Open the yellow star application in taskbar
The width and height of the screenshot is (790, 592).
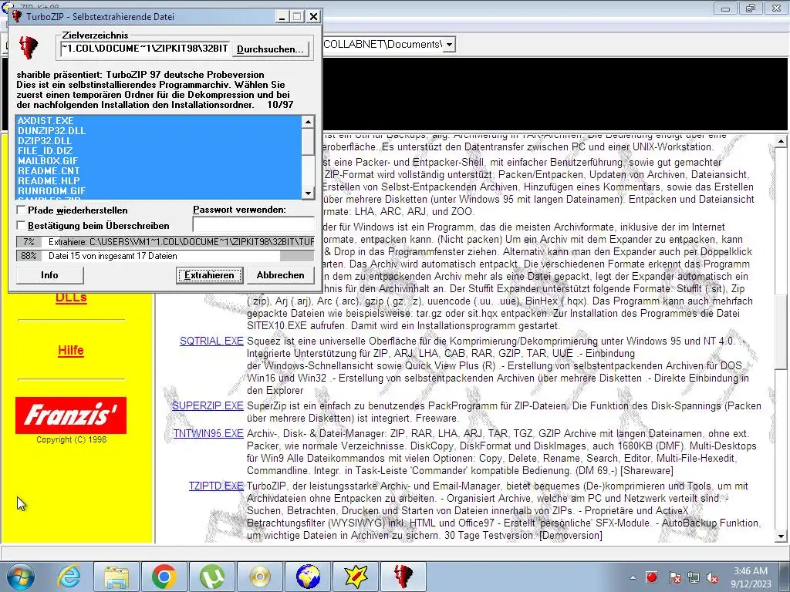tap(355, 577)
